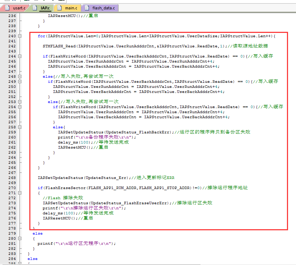Click UserBackAdddrCnt assignment on line 246

(x=134, y=67)
